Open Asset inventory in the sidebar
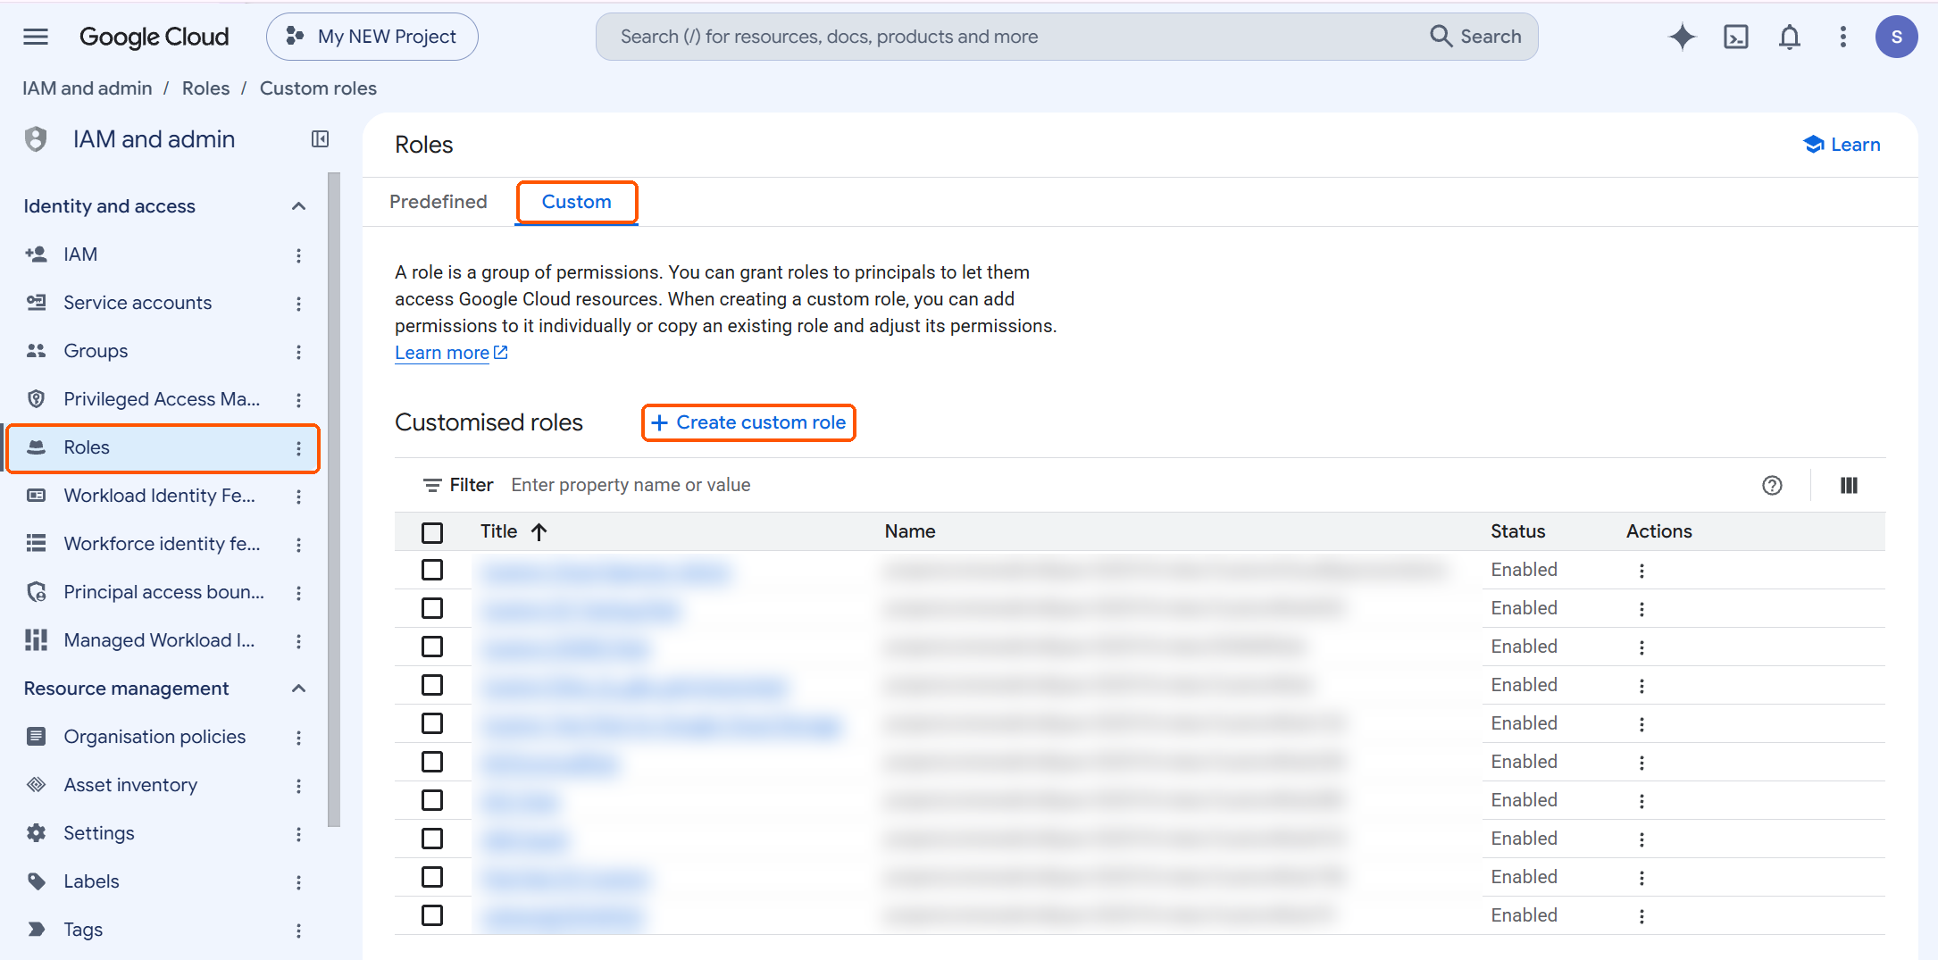The width and height of the screenshot is (1938, 960). point(130,785)
